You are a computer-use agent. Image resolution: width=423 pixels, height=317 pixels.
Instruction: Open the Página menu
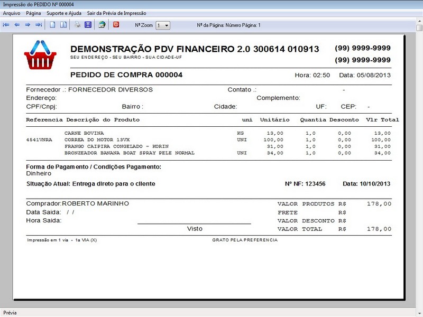(33, 13)
